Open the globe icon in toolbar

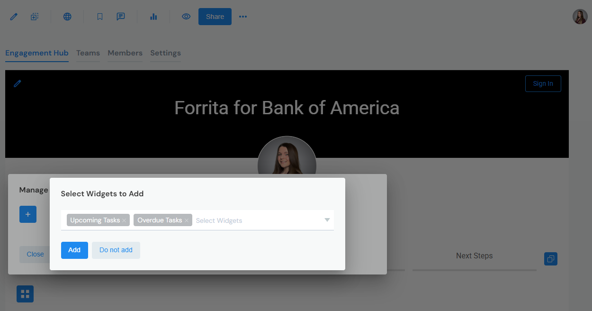pyautogui.click(x=67, y=17)
